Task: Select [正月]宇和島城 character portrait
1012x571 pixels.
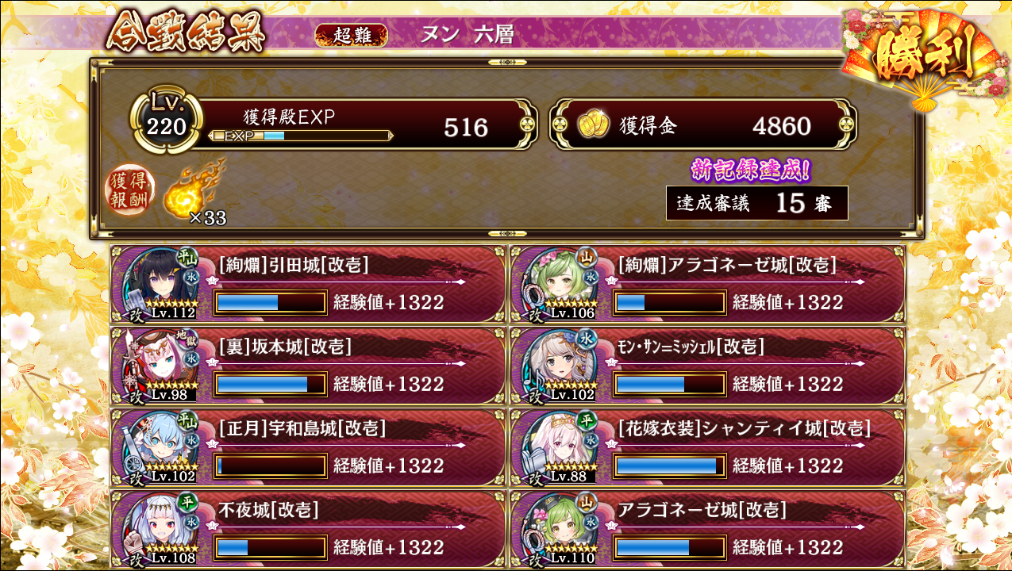Action: coord(160,447)
